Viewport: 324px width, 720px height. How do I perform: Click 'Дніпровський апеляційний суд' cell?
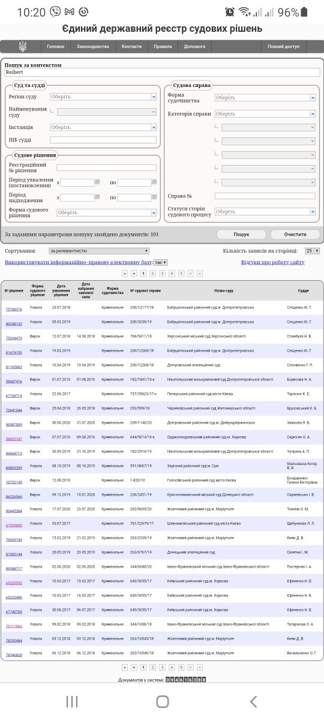[x=193, y=365]
